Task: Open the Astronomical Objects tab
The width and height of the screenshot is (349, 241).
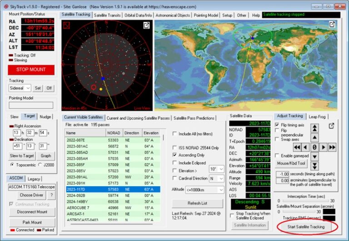Action: pyautogui.click(x=173, y=15)
